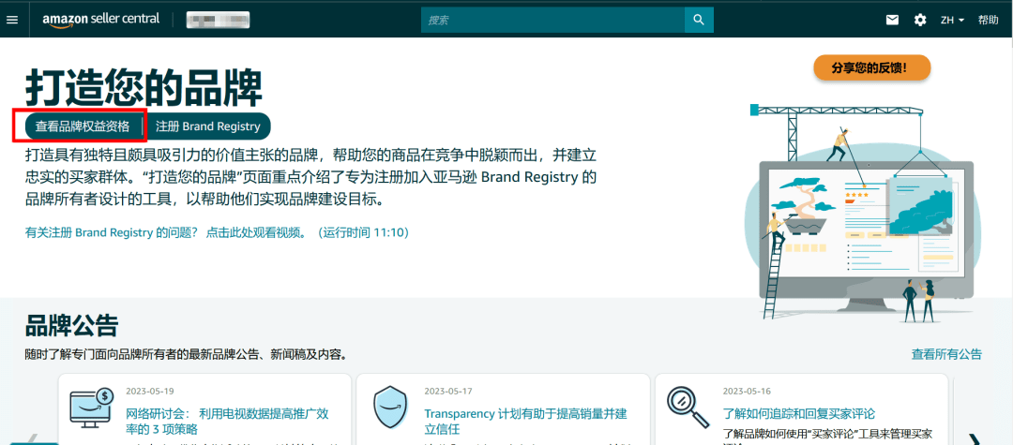Open the hamburger navigation menu

12,20
